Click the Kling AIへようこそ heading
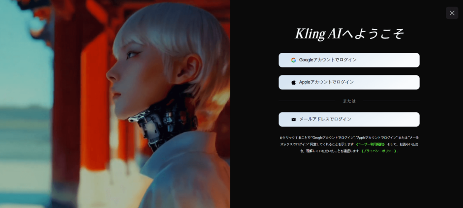 [x=349, y=34]
